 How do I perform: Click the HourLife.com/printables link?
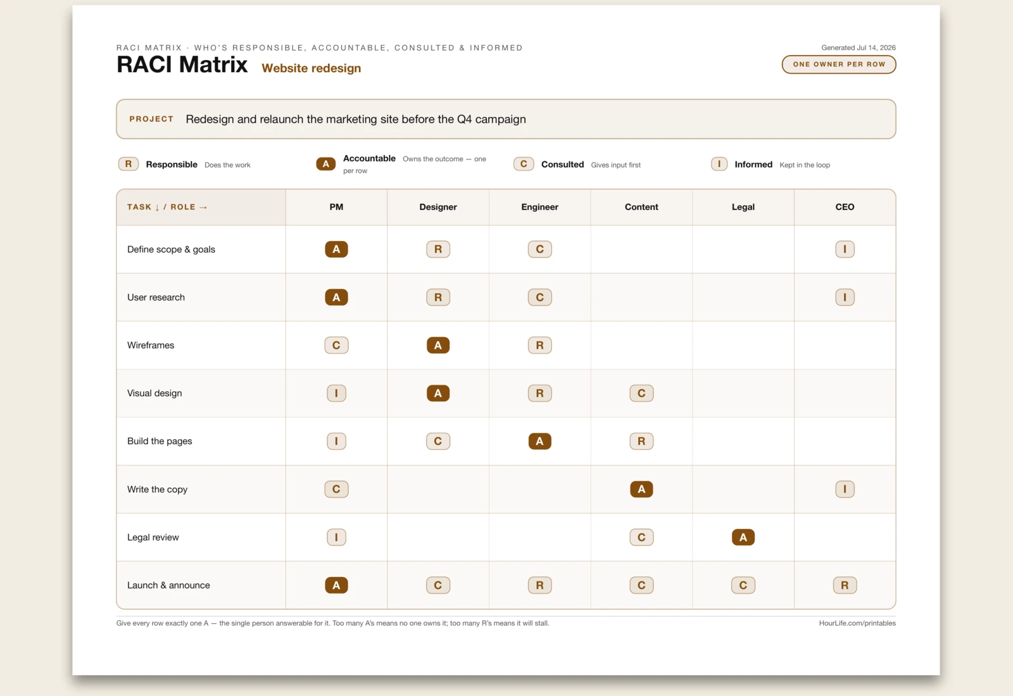pos(857,623)
